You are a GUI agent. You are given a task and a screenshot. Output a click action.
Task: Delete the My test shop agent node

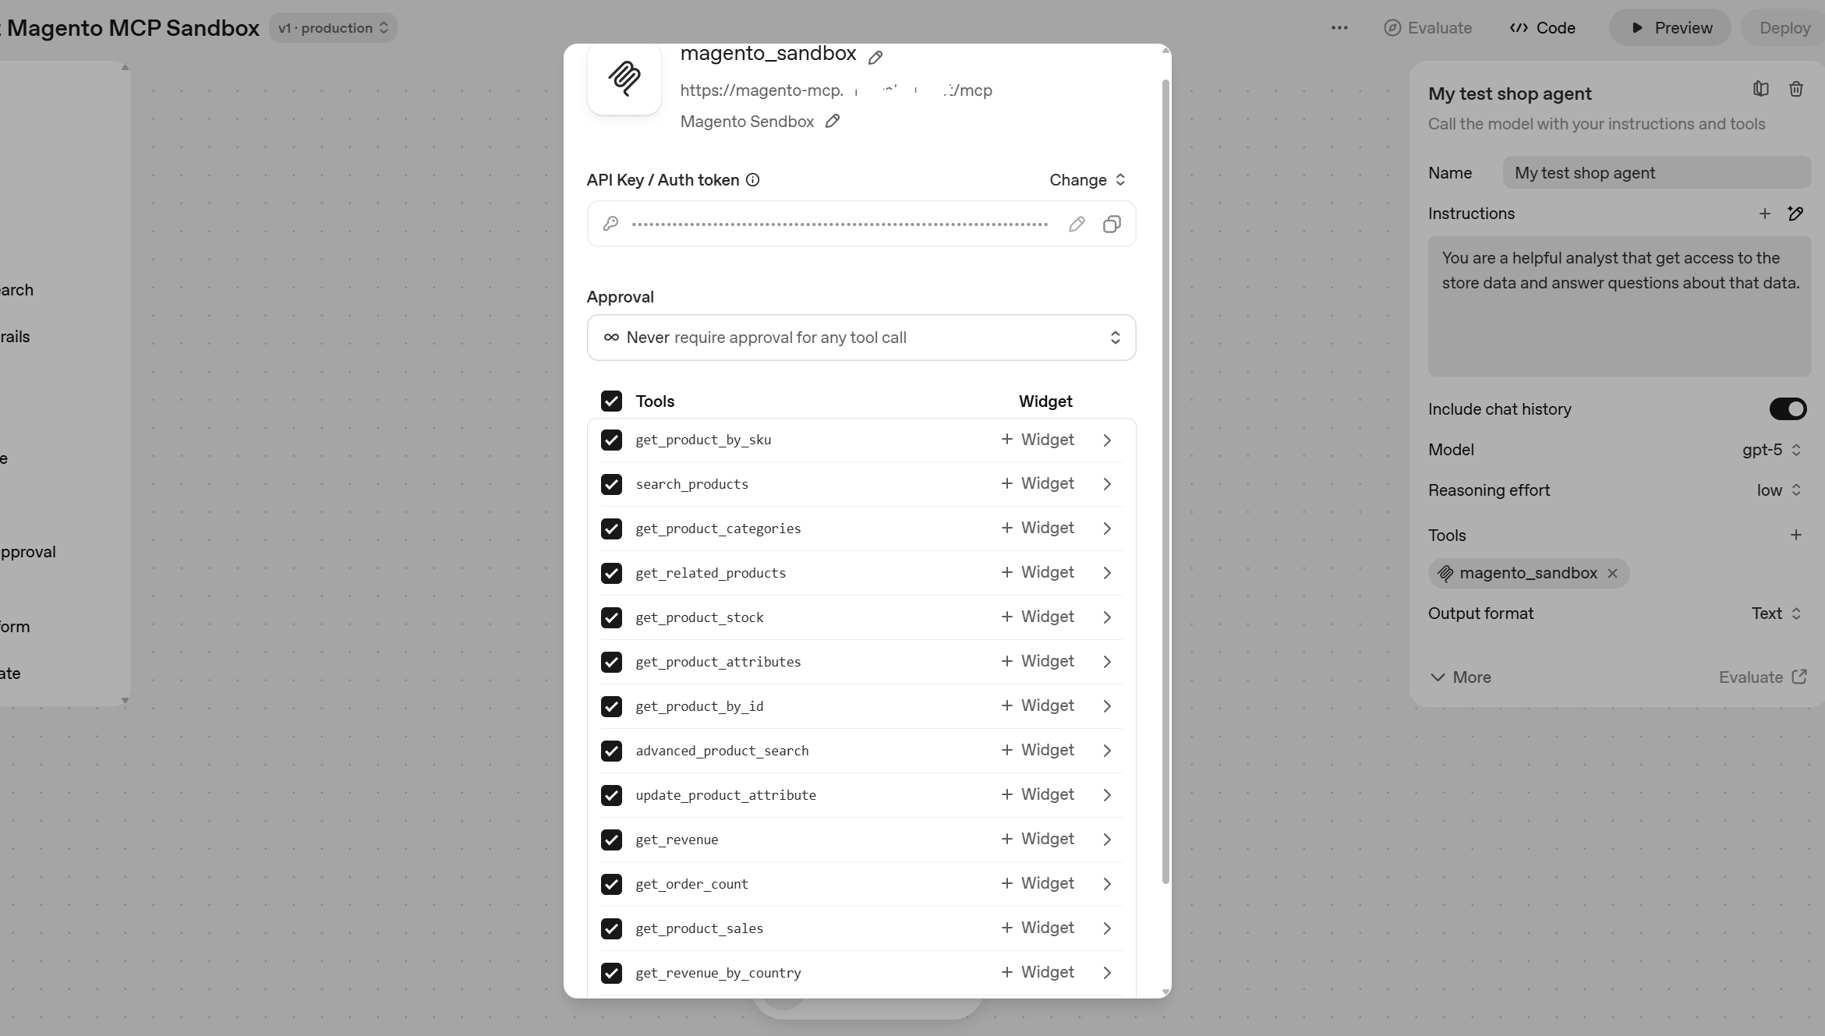coord(1796,89)
